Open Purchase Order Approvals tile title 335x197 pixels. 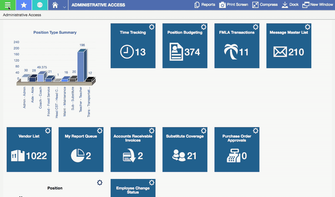pos(237,138)
